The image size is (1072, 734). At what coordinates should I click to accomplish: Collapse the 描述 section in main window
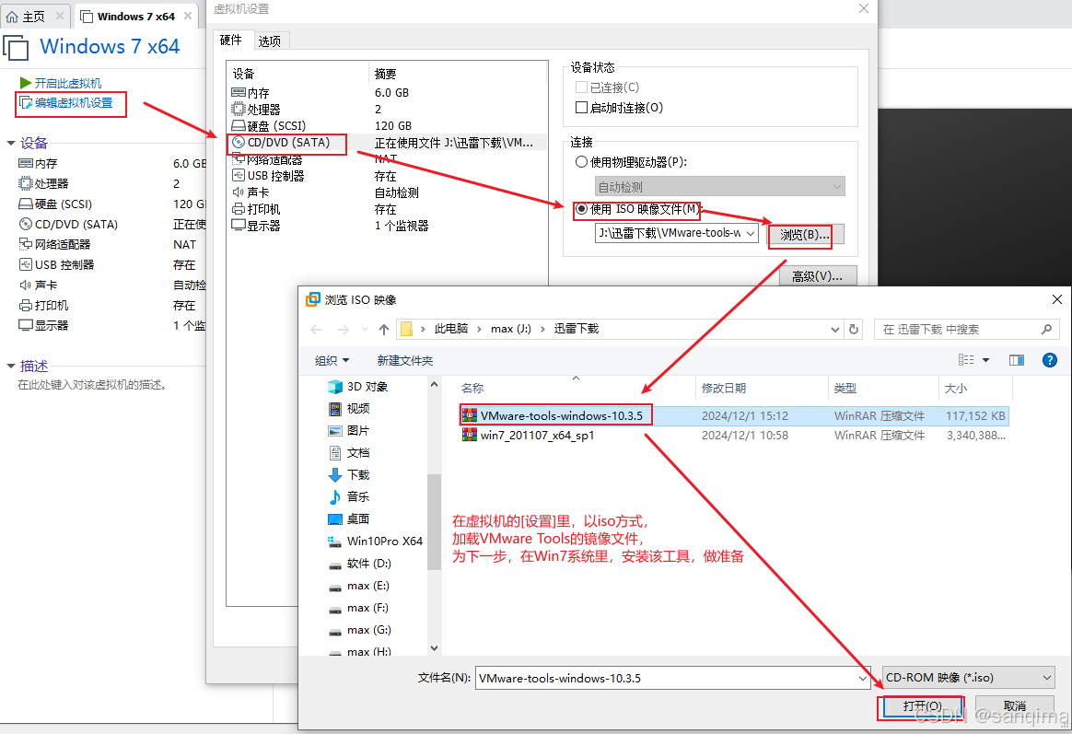point(11,367)
